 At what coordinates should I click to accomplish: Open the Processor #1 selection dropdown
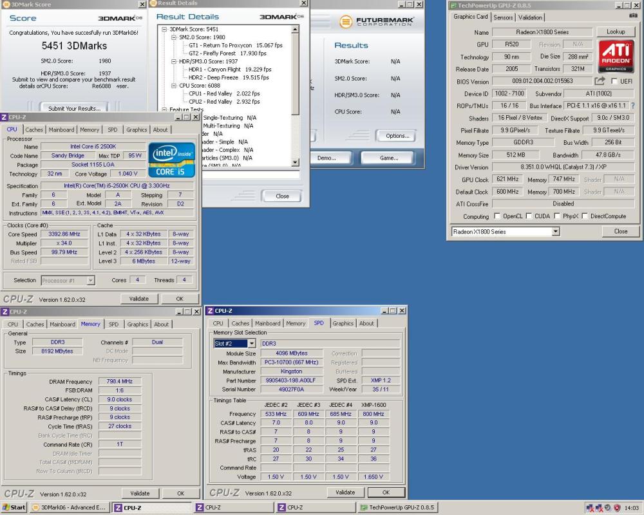tap(91, 281)
